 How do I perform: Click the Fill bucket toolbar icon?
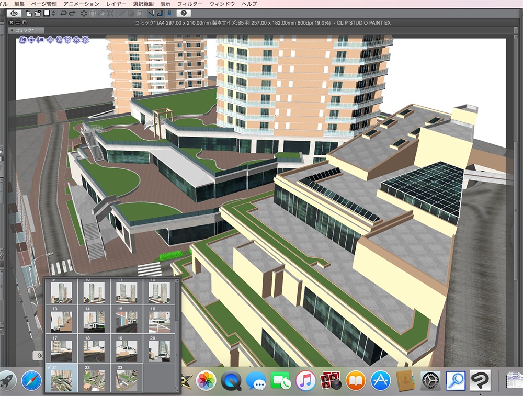click(101, 14)
